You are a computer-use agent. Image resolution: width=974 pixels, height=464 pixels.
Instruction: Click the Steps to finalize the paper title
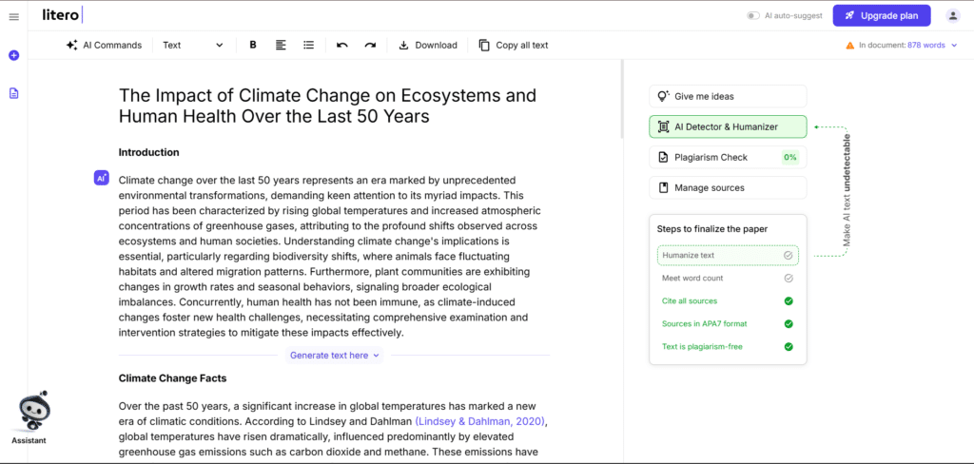[711, 228]
